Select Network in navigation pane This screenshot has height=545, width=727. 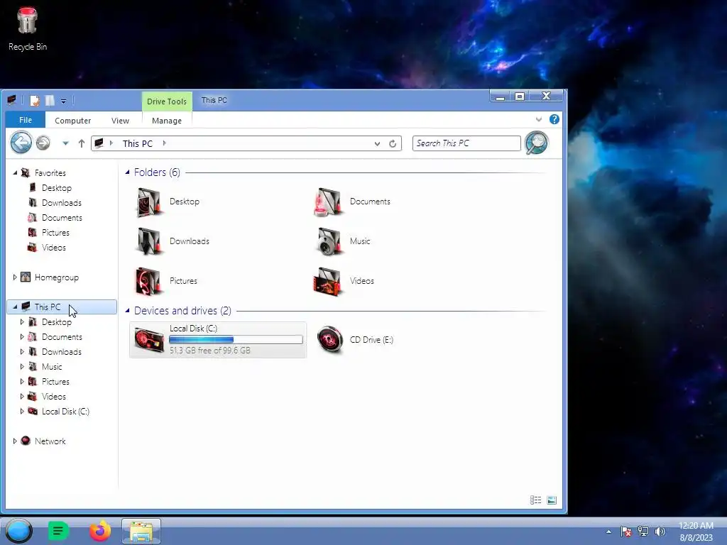(50, 441)
